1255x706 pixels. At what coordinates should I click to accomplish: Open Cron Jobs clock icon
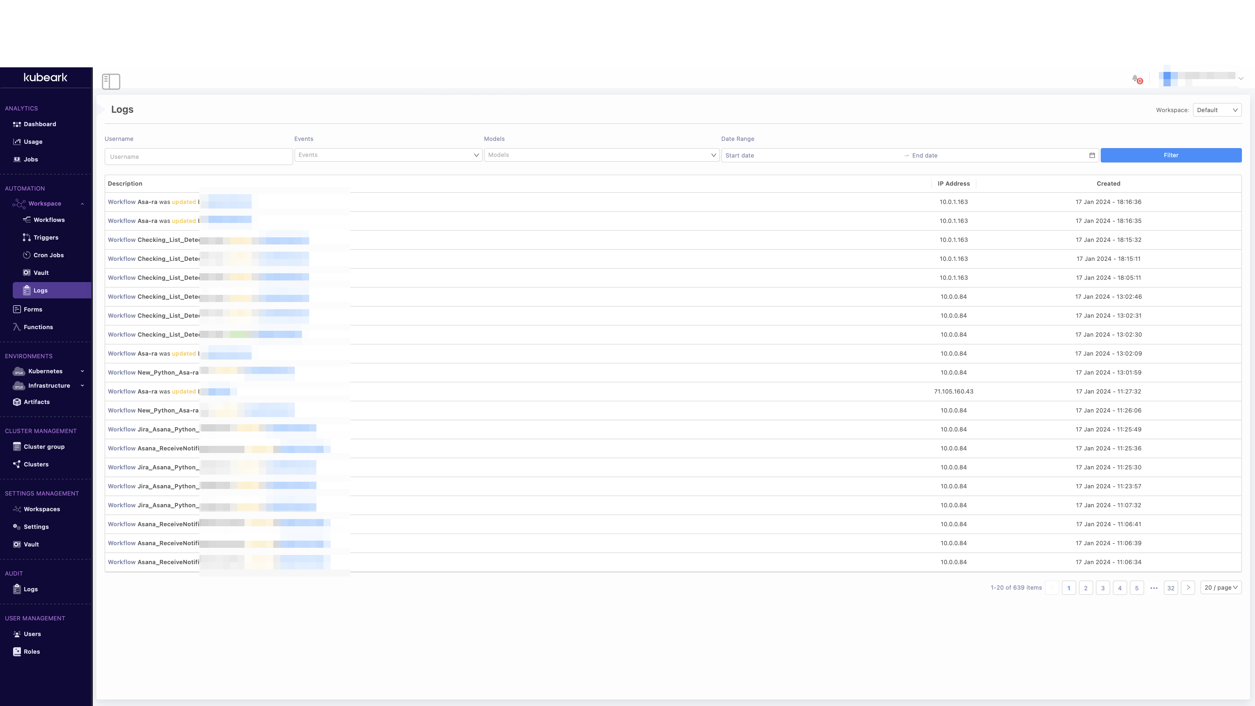[27, 255]
